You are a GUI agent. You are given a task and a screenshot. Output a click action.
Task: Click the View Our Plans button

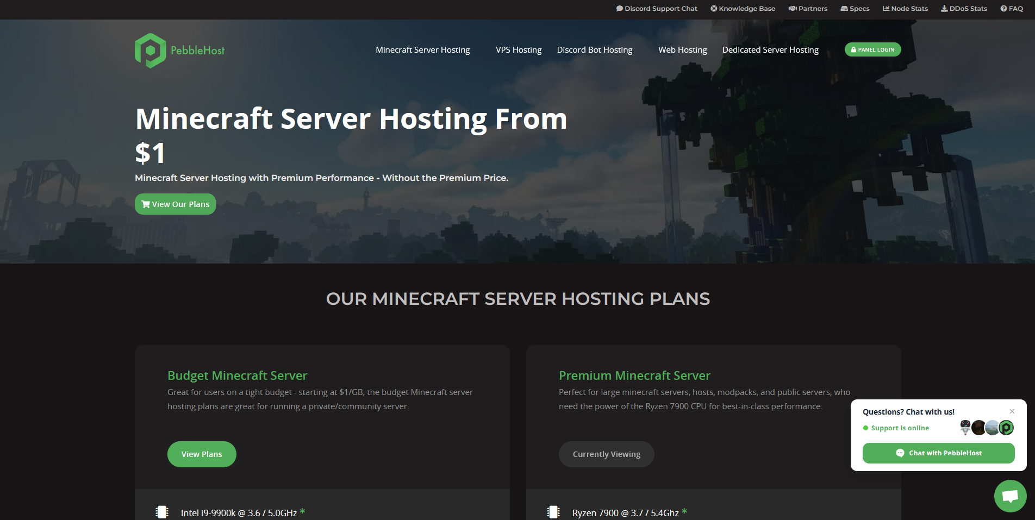coord(175,204)
